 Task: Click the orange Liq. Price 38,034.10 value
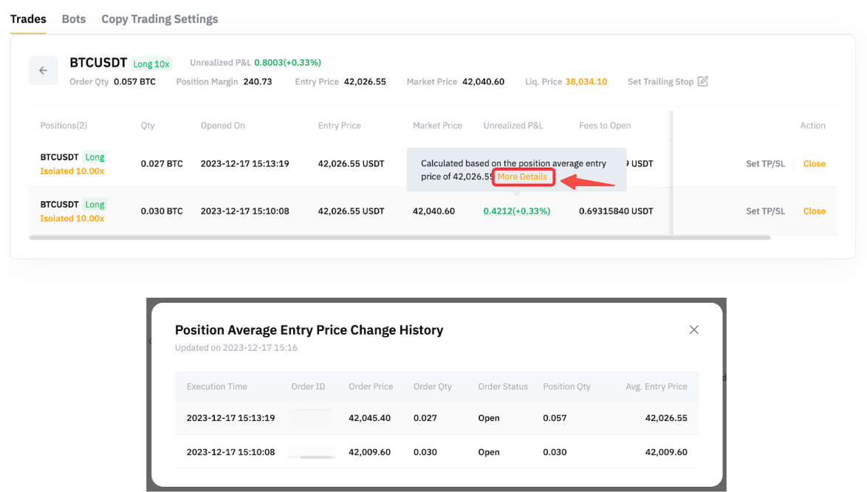586,82
